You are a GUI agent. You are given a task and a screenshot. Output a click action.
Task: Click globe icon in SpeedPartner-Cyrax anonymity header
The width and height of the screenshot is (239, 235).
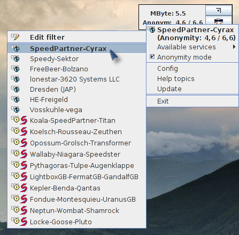coord(152,30)
